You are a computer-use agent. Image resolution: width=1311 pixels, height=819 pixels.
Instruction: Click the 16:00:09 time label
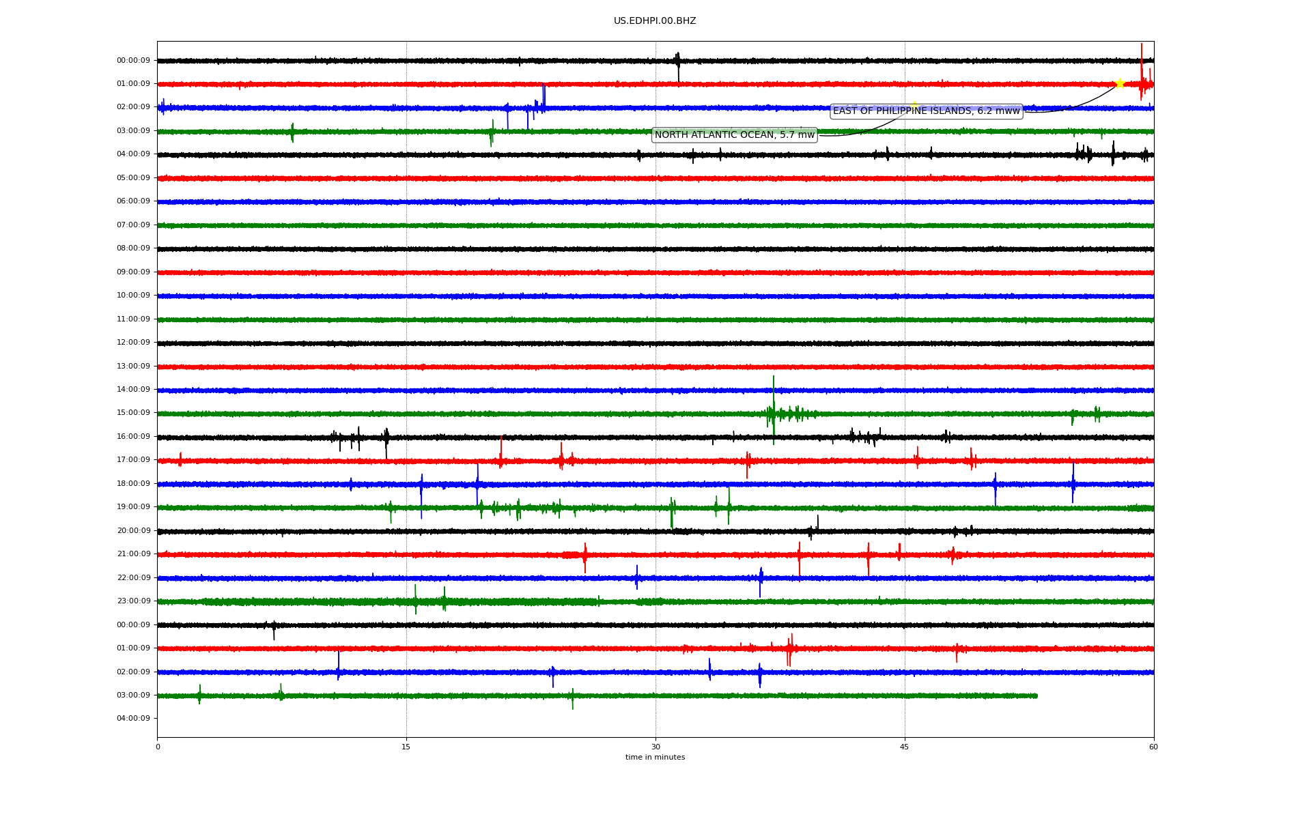pyautogui.click(x=133, y=437)
